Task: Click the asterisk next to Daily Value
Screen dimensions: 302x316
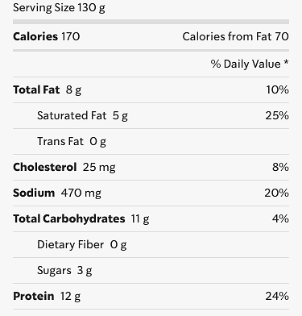Action: click(286, 62)
